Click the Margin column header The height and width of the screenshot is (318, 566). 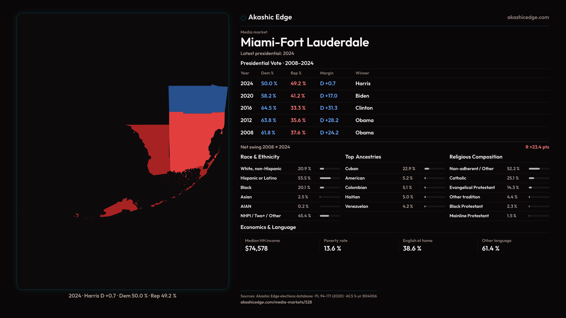coord(327,73)
